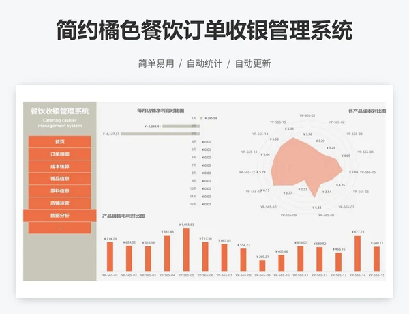Click the '...' more button in sidebar

60,227
